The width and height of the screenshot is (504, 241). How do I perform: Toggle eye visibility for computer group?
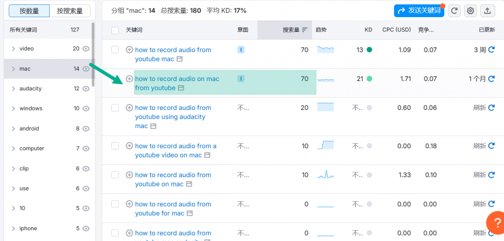pos(86,148)
